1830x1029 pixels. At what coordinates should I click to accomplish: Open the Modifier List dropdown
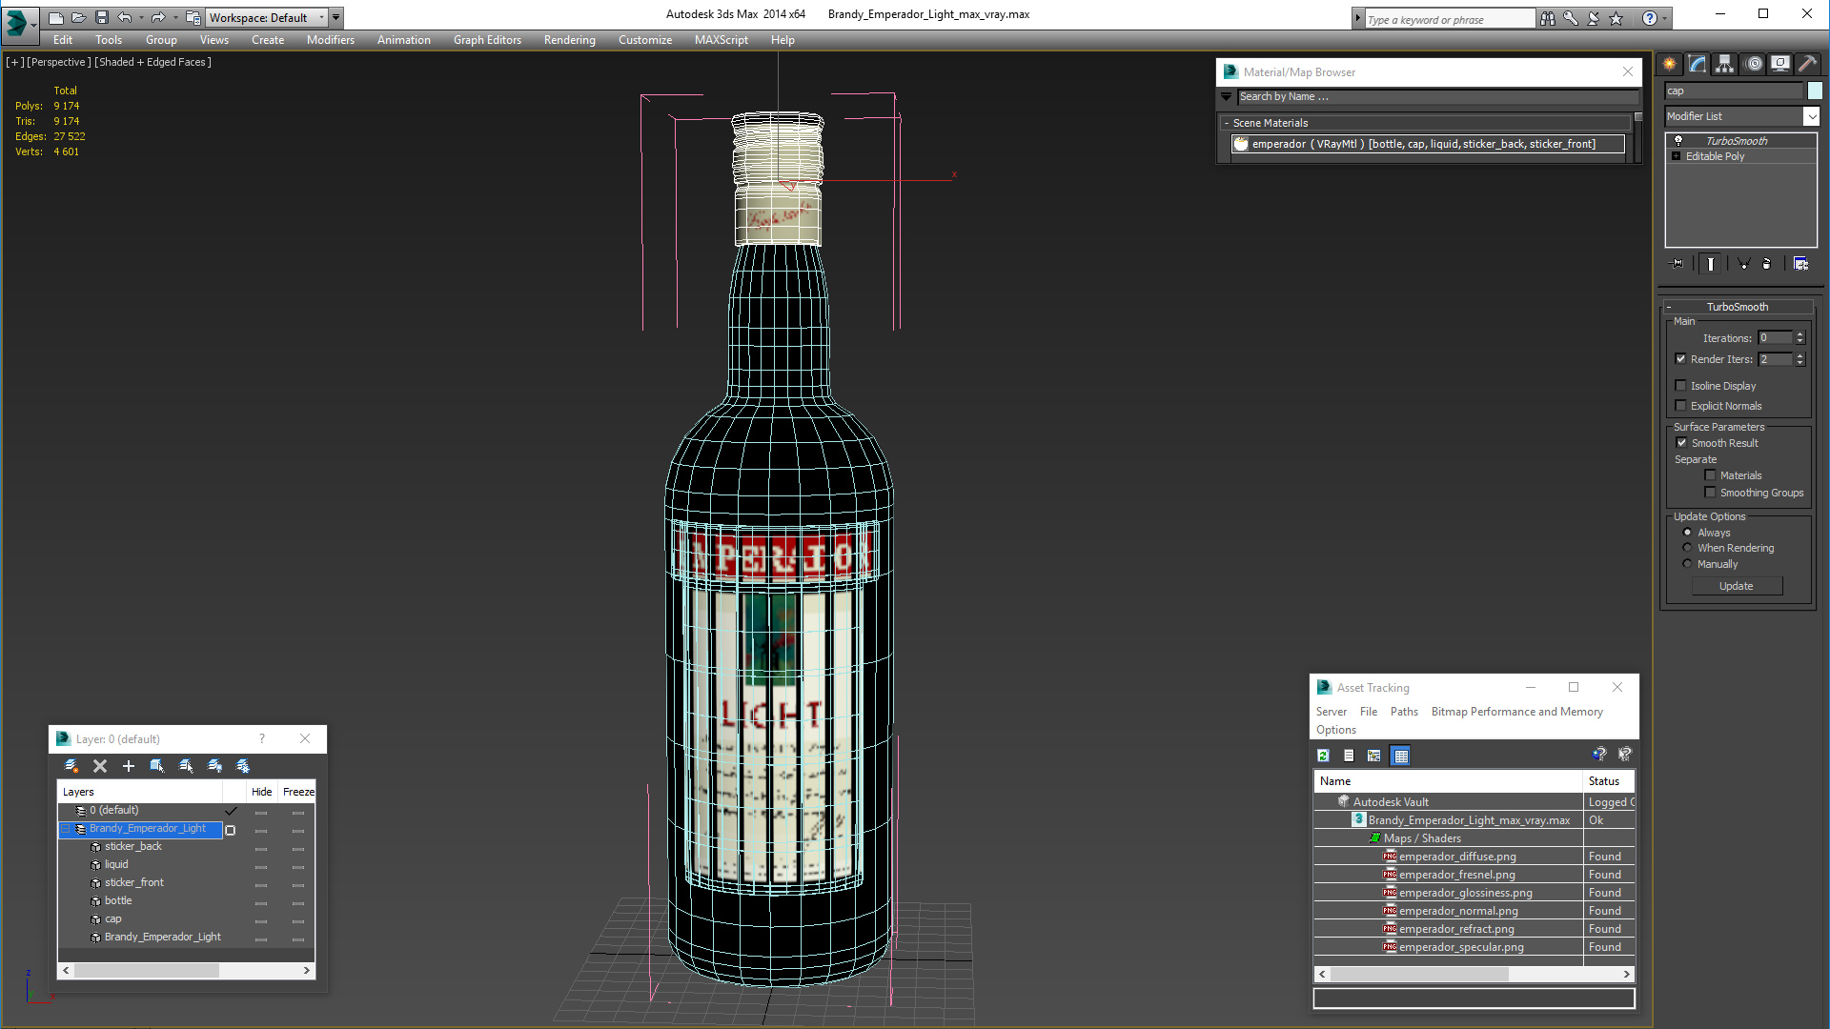coord(1812,116)
